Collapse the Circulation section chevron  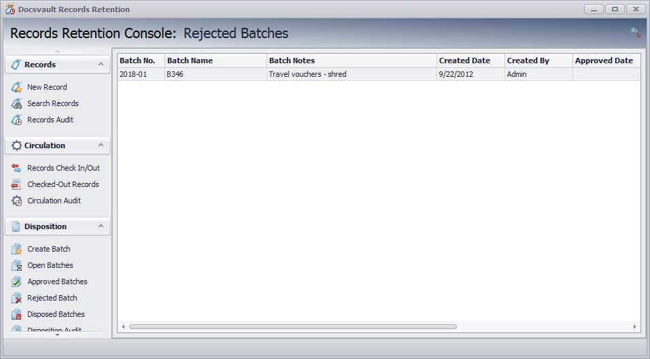click(x=101, y=145)
